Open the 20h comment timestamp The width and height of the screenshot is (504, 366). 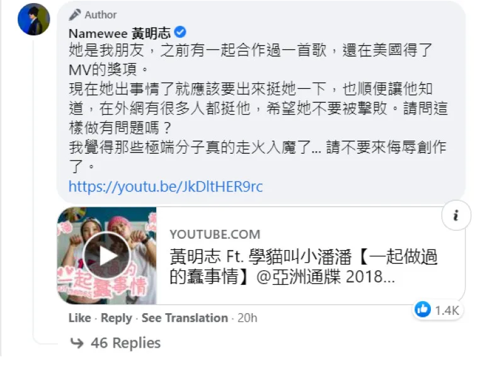pyautogui.click(x=247, y=317)
